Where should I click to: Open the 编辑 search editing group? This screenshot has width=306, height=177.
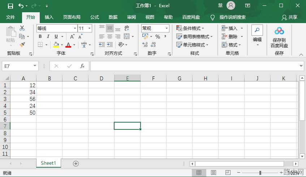click(x=257, y=35)
